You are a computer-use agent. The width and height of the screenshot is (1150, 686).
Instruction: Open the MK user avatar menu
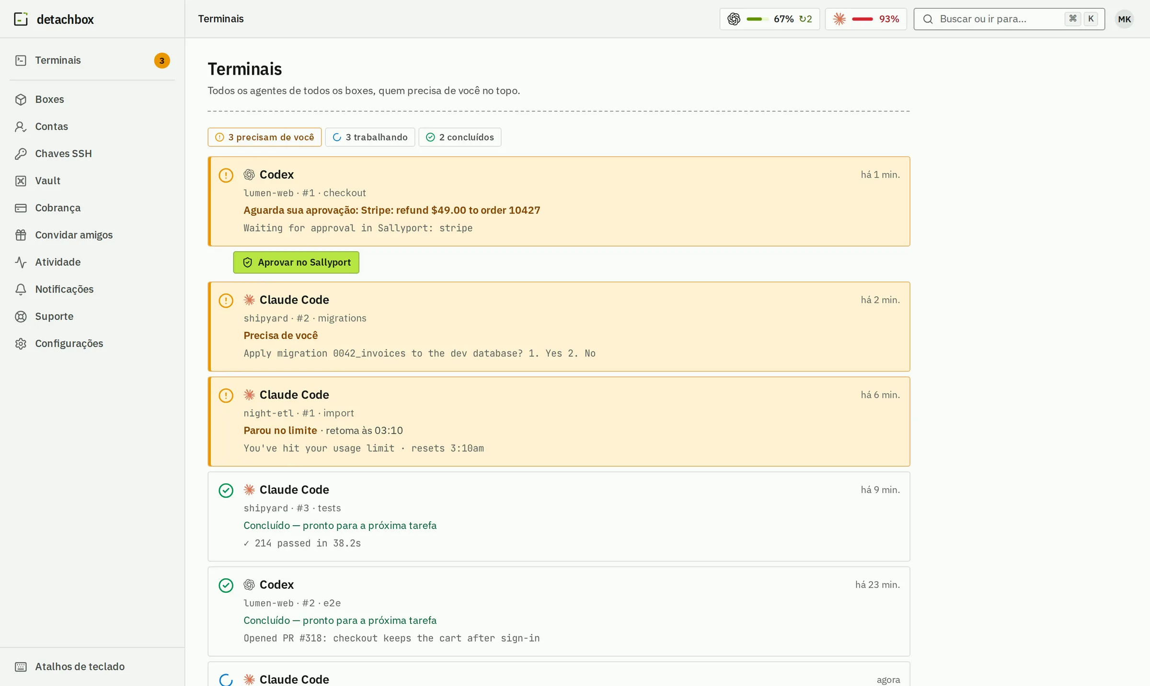pyautogui.click(x=1124, y=19)
